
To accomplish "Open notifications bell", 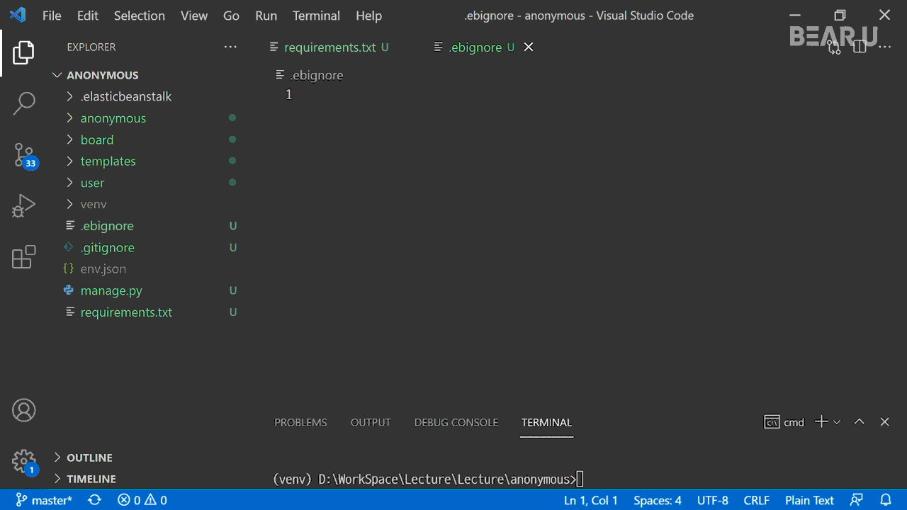I will click(x=885, y=500).
